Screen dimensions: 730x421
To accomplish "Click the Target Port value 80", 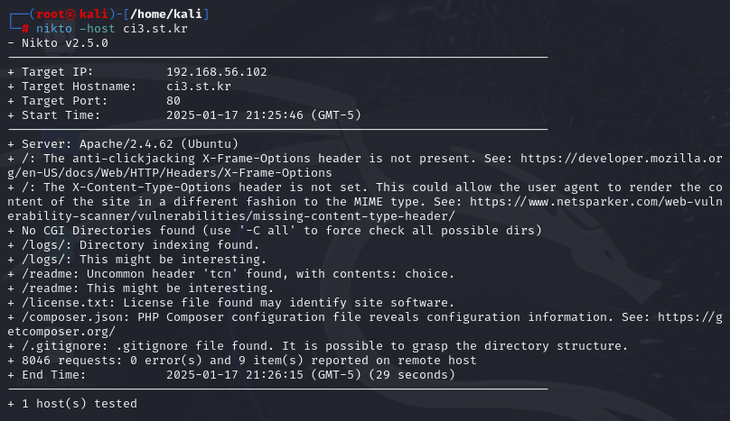I will point(173,101).
